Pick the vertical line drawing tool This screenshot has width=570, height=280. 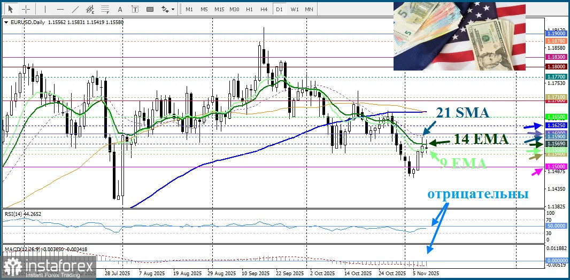tap(45, 9)
